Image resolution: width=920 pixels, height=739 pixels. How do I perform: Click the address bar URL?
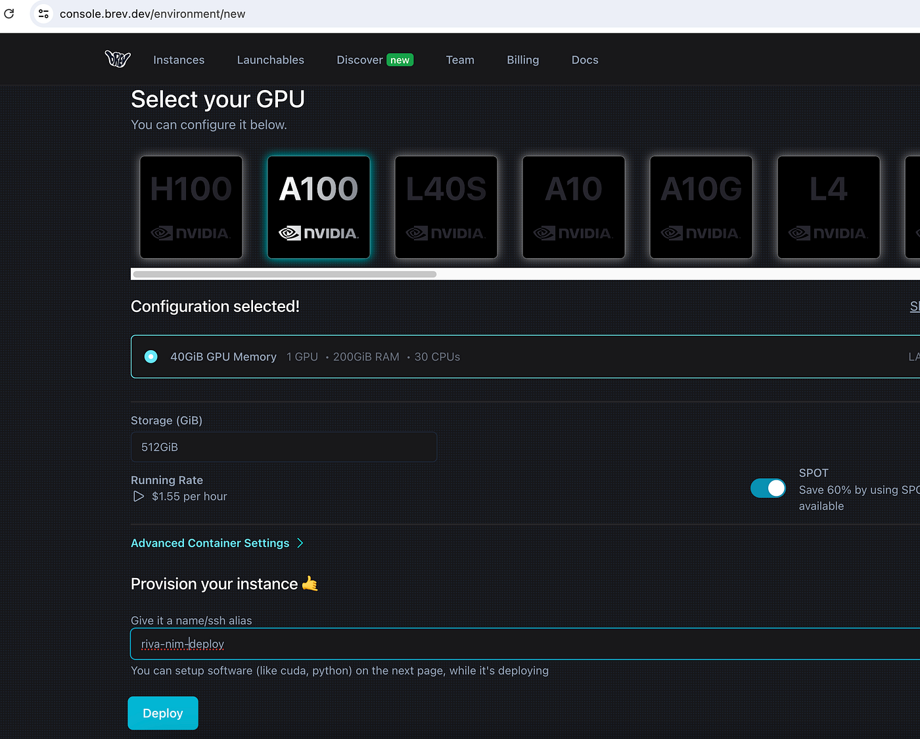(152, 14)
